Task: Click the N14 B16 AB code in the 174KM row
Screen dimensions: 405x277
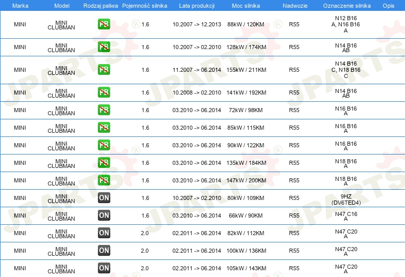Action: tap(346, 48)
